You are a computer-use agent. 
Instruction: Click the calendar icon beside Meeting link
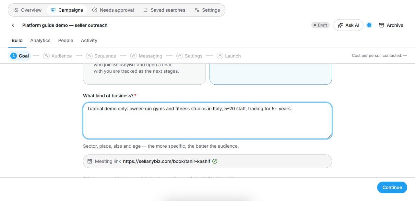click(x=90, y=161)
